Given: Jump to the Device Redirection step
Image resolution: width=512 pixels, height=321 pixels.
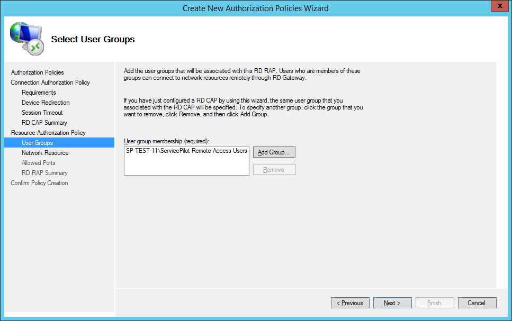Looking at the screenshot, I should tap(46, 103).
